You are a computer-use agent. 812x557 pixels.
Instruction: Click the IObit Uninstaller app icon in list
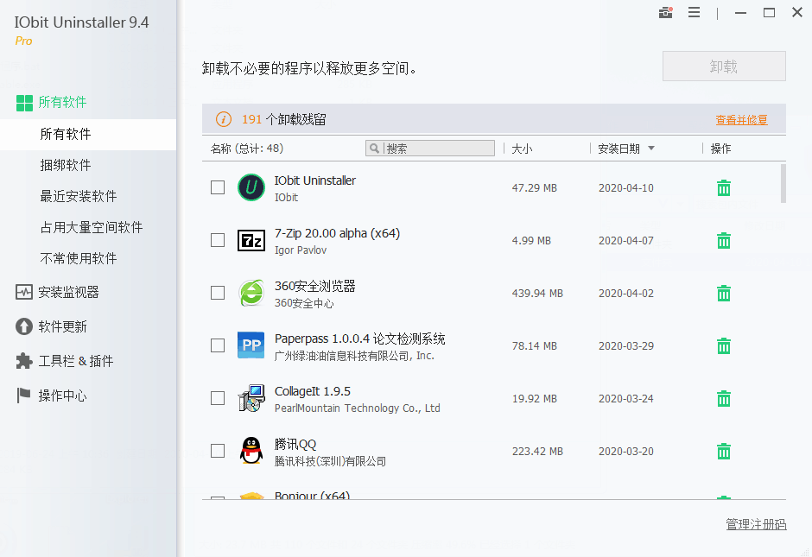(x=251, y=187)
